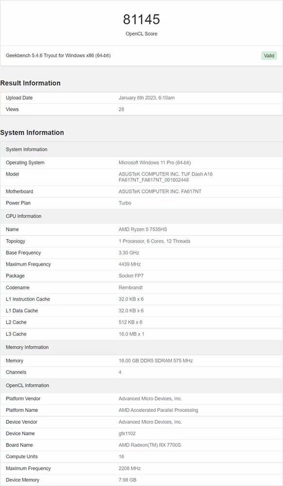
Task: Click topology value 1 Processor, 6 Cores, 12 Threads
Action: pos(154,241)
